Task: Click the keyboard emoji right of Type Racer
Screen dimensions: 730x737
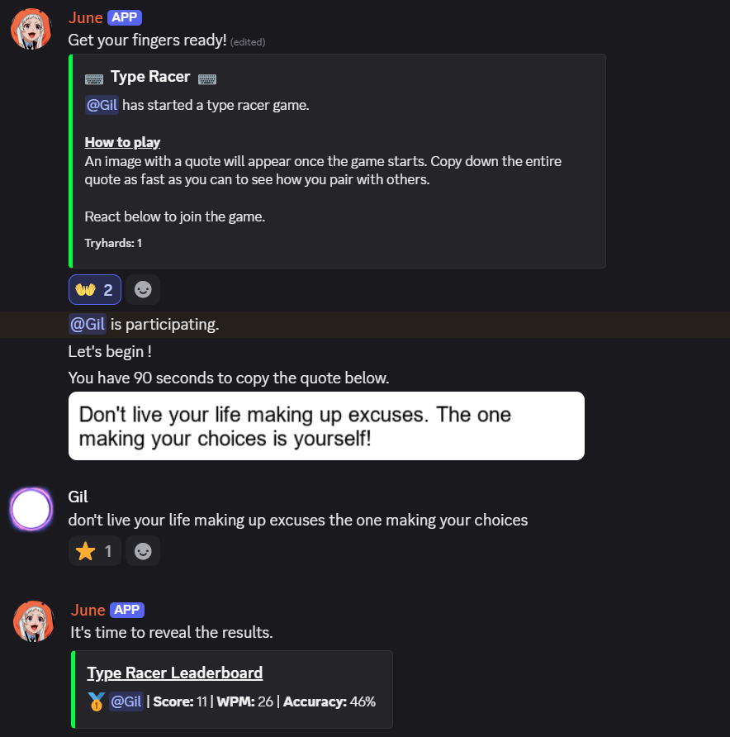Action: pyautogui.click(x=207, y=78)
